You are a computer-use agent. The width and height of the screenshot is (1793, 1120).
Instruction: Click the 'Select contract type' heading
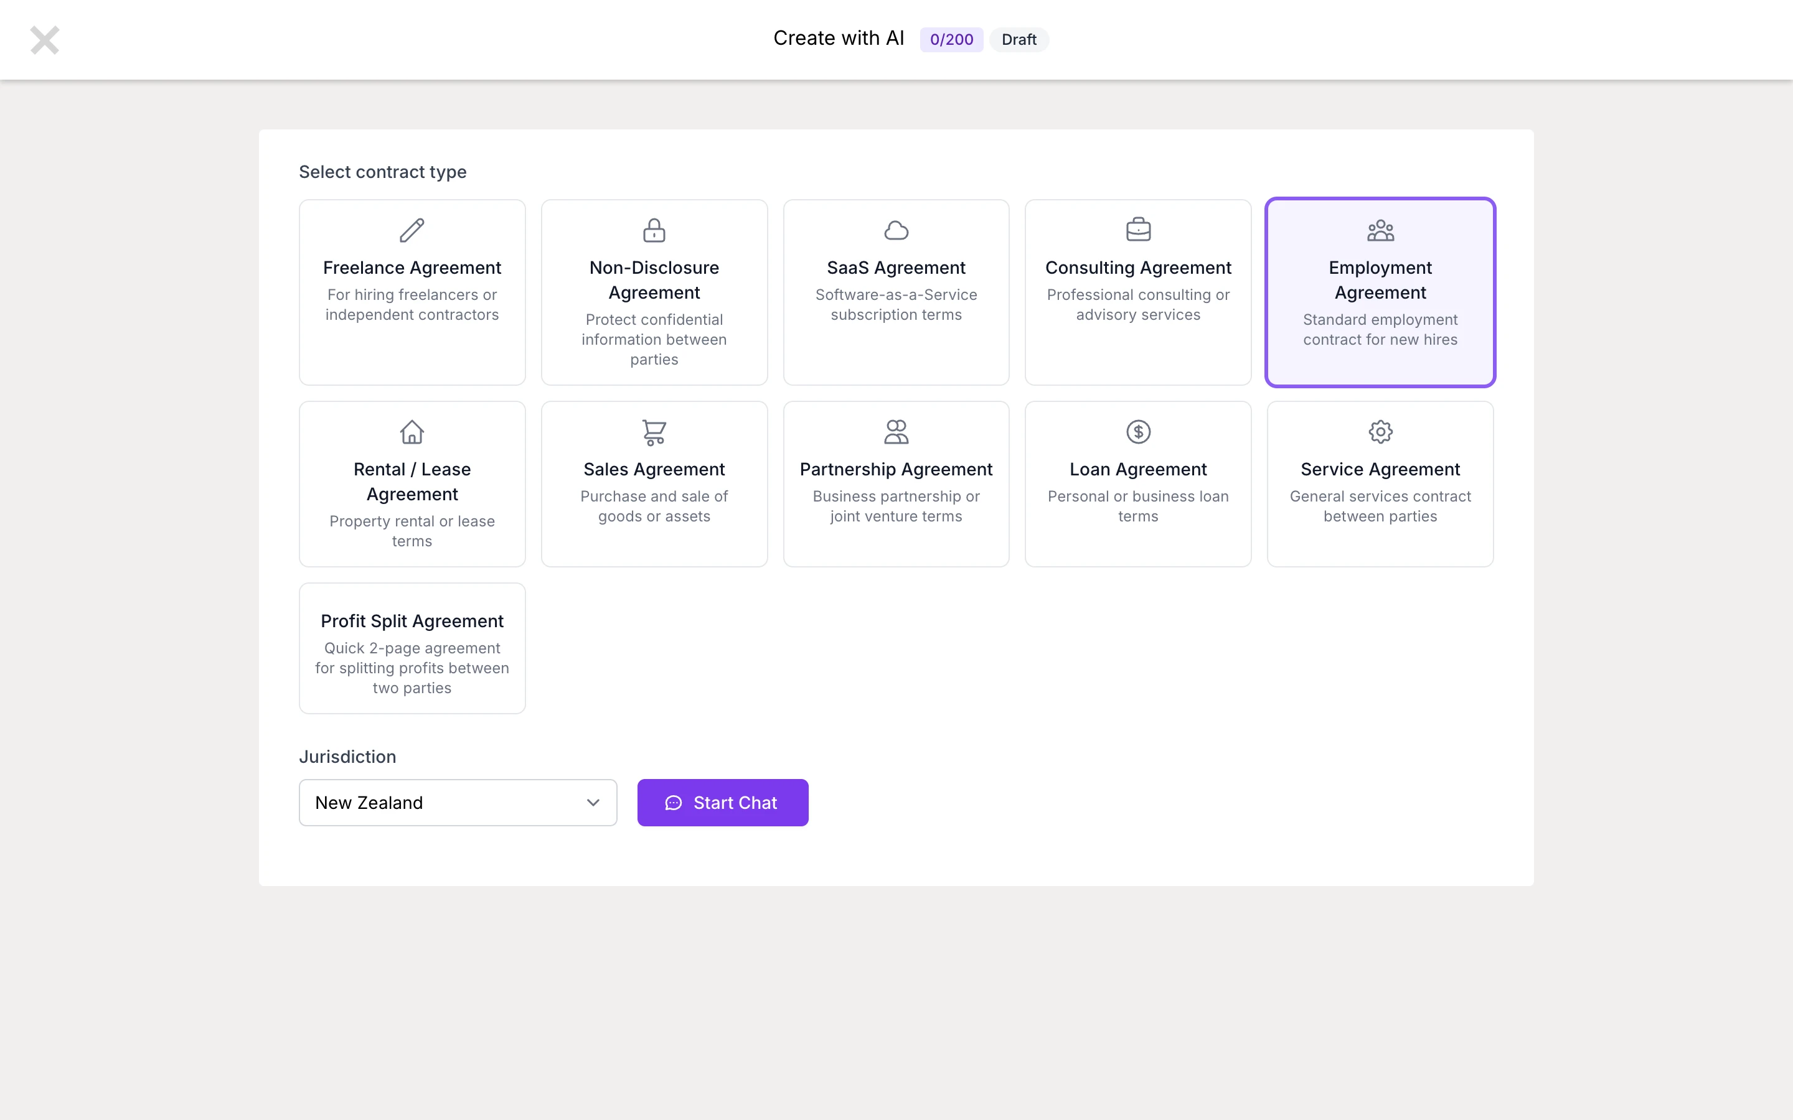[x=382, y=172]
